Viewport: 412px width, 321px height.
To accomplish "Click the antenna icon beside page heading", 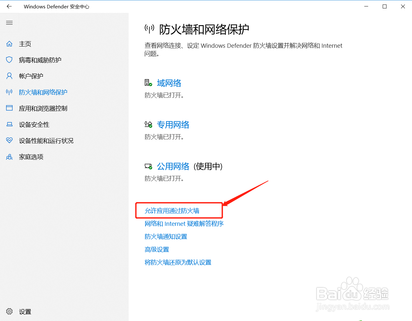I will (149, 29).
